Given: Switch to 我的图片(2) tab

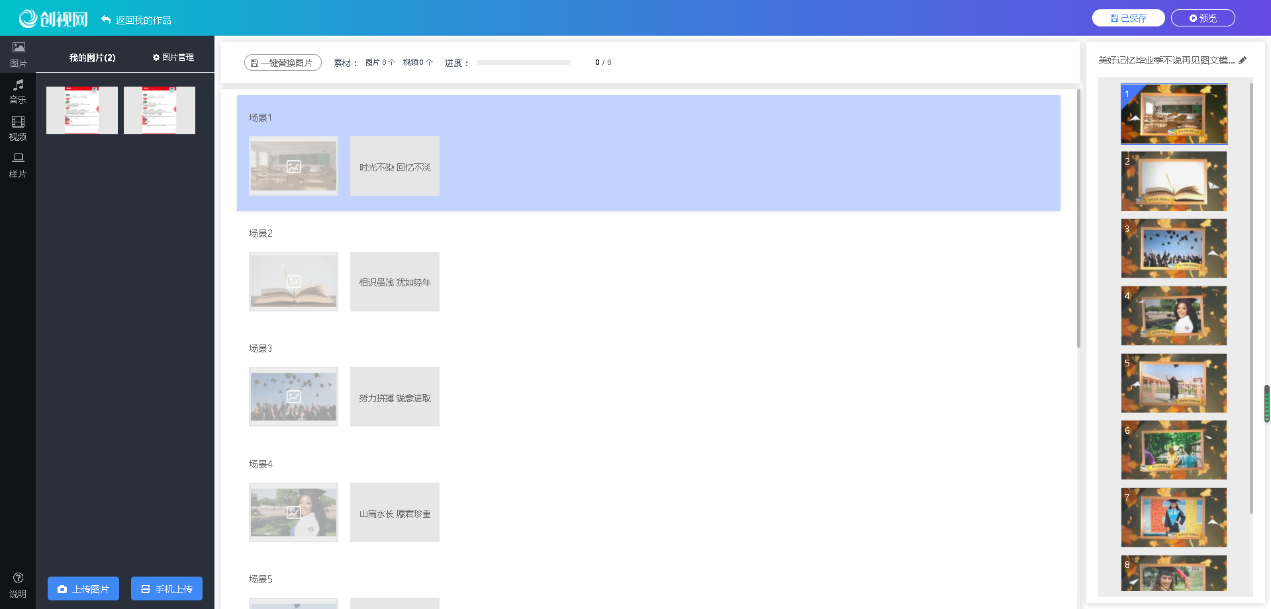Looking at the screenshot, I should coord(92,58).
